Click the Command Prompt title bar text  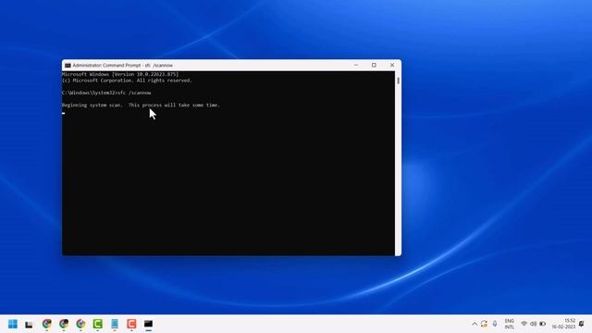point(123,66)
